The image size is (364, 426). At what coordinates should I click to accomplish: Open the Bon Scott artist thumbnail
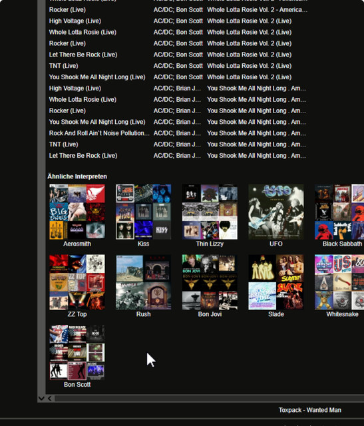point(77,352)
